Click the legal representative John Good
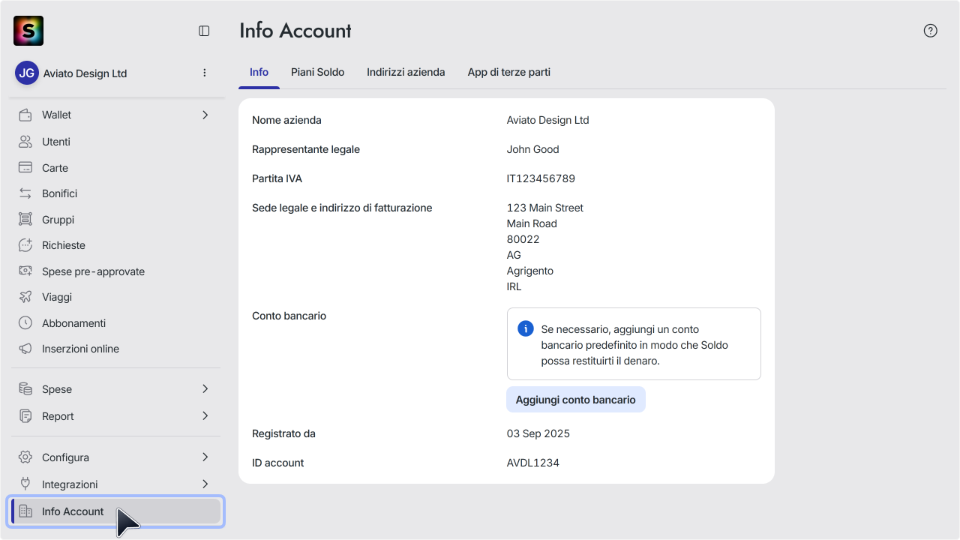 point(533,149)
